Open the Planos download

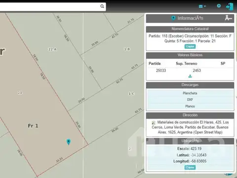[x=190, y=106]
